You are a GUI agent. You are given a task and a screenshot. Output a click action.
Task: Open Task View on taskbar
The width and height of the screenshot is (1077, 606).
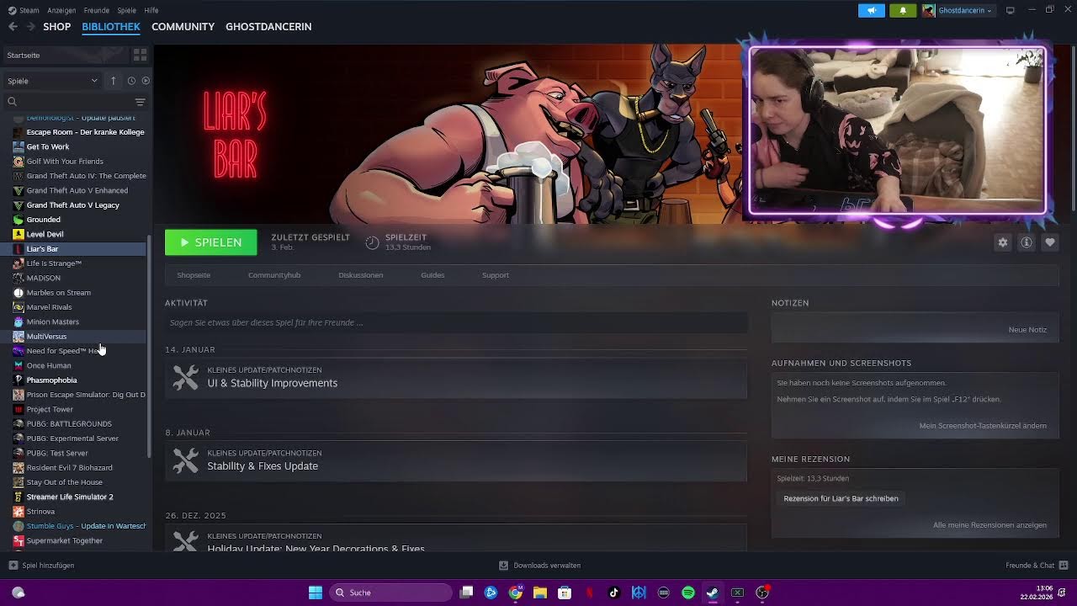pos(467,593)
